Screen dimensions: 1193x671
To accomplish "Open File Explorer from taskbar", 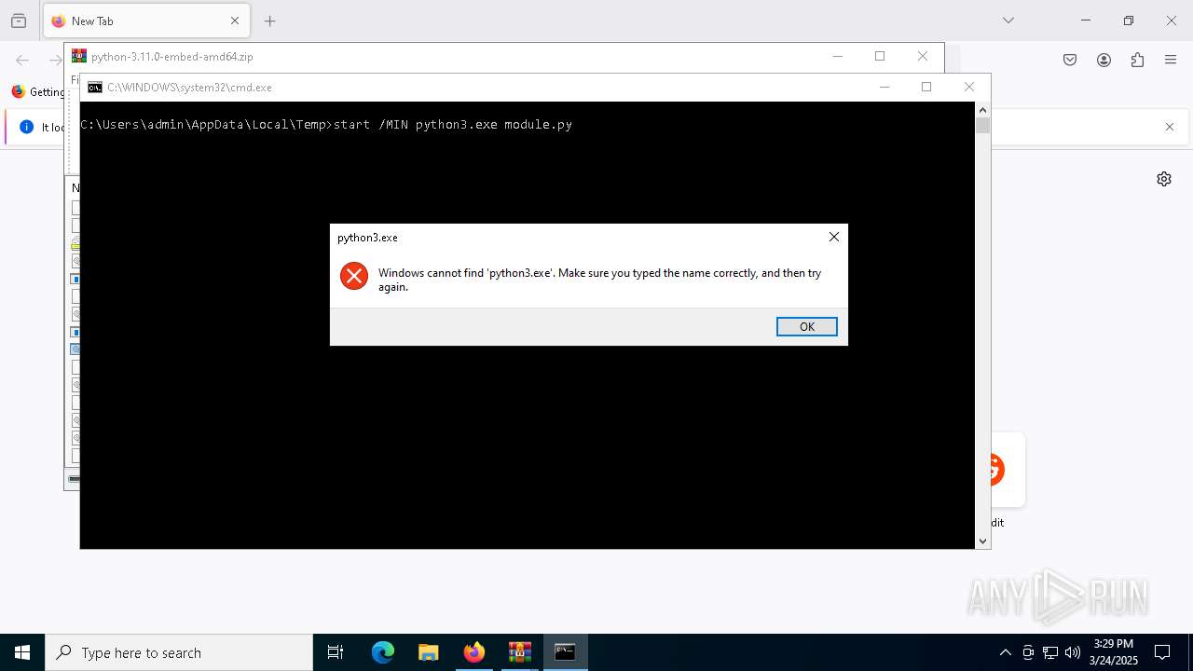I will click(429, 652).
